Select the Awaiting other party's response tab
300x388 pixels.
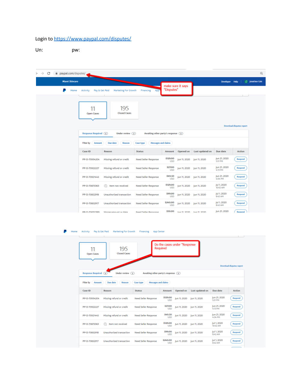pos(162,133)
